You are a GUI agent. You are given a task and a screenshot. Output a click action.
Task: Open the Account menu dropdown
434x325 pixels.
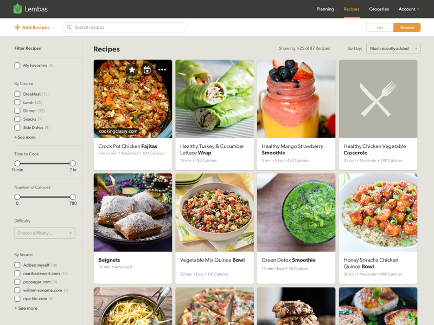click(x=409, y=9)
